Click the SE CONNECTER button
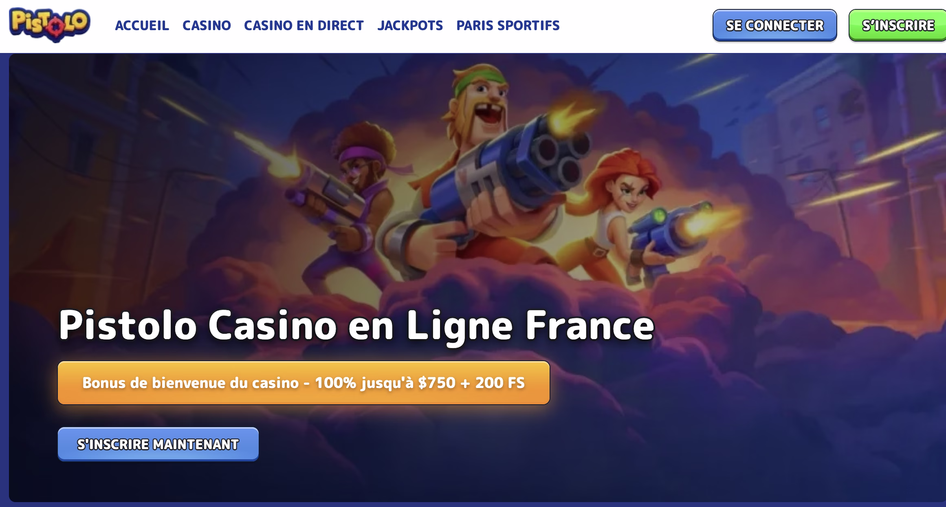The image size is (946, 507). pyautogui.click(x=774, y=25)
